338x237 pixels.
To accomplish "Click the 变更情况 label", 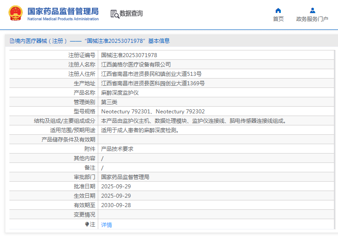I will pos(84,214).
